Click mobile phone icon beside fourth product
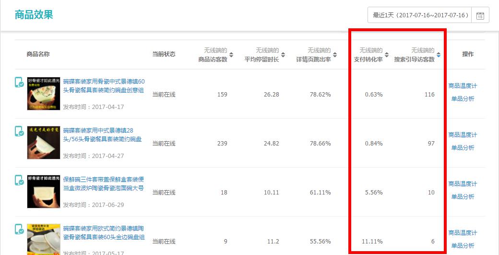Viewport: 499px width, 255px height. (x=19, y=229)
